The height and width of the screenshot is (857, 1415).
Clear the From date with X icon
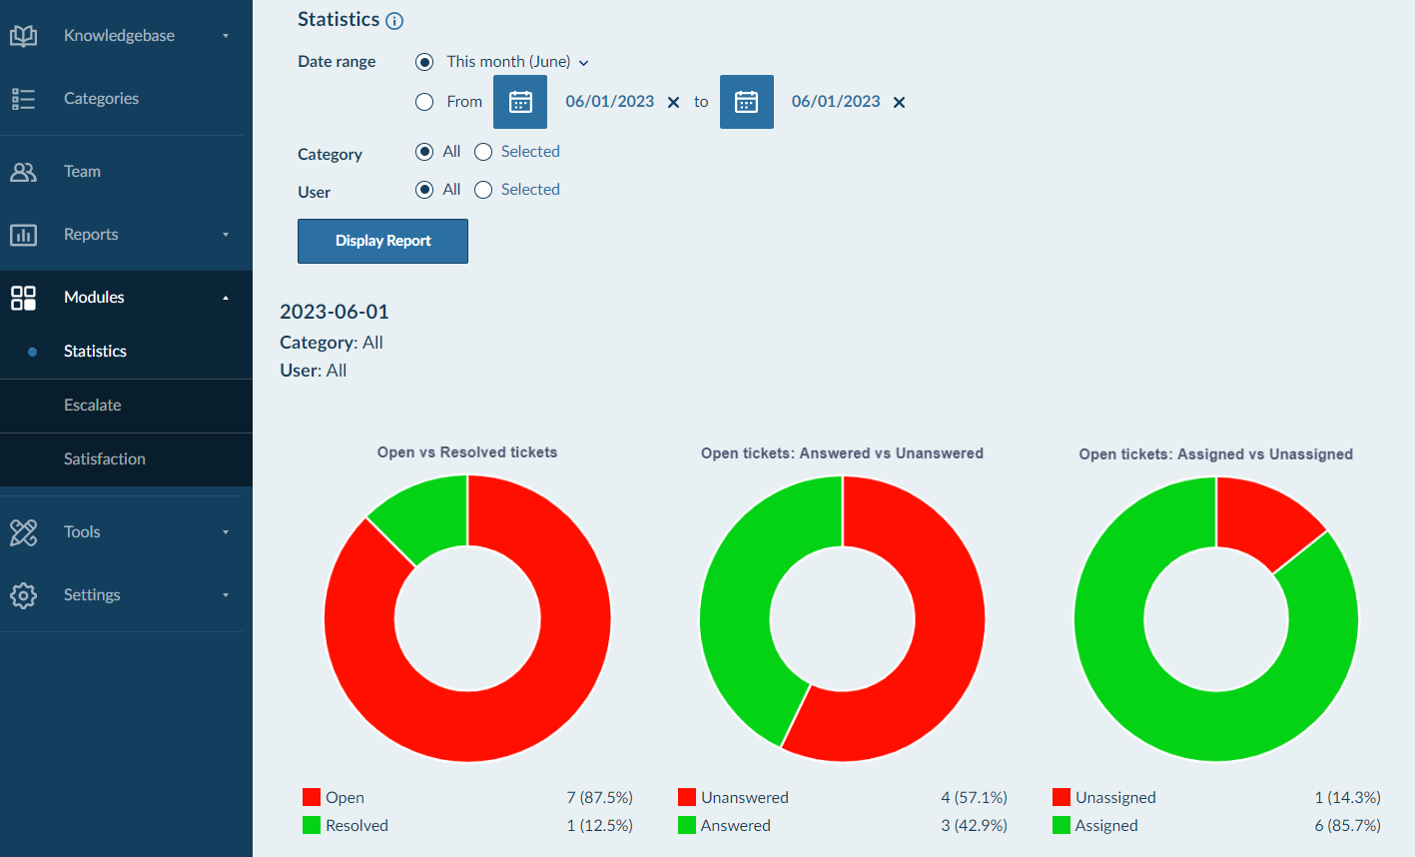tap(673, 103)
